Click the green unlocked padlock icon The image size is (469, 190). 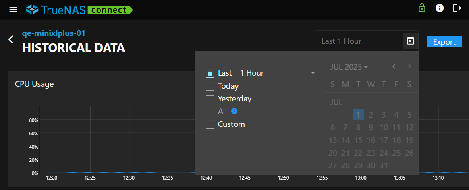pos(422,8)
